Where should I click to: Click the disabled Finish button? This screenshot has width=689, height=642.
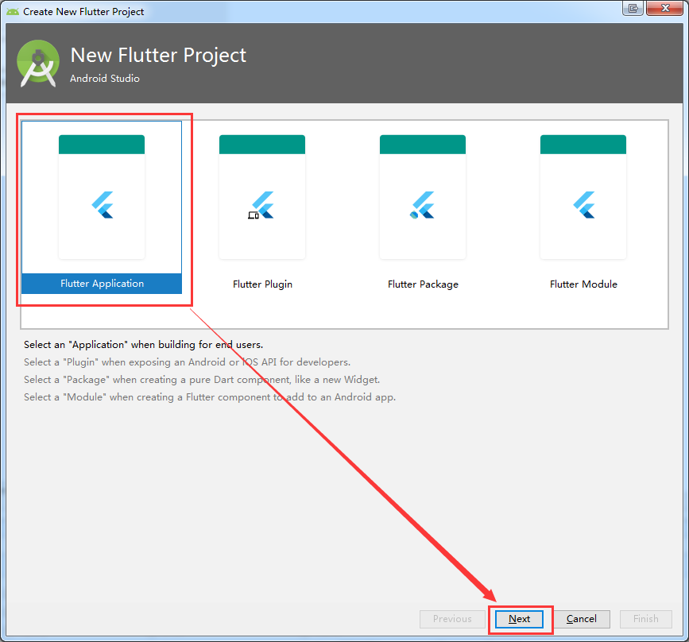click(645, 619)
